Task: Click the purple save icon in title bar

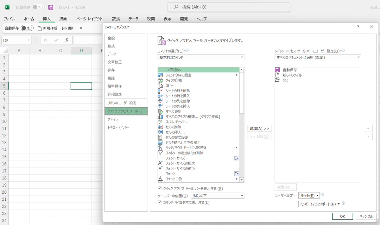Action: tap(51, 7)
